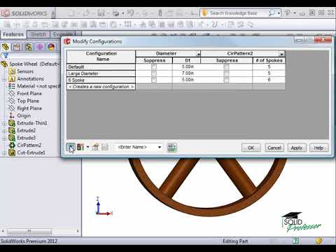
Task: Open the dropdown arrow beside rebuild all configurations
Action: [x=87, y=147]
